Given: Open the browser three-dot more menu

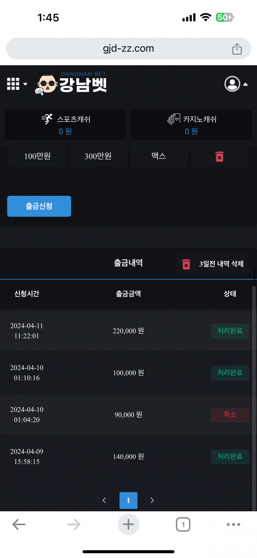Looking at the screenshot, I should [233, 524].
